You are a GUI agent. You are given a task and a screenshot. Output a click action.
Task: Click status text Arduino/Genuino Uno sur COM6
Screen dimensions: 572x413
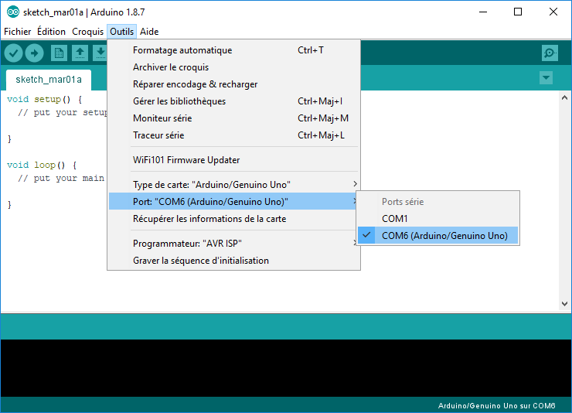point(496,406)
